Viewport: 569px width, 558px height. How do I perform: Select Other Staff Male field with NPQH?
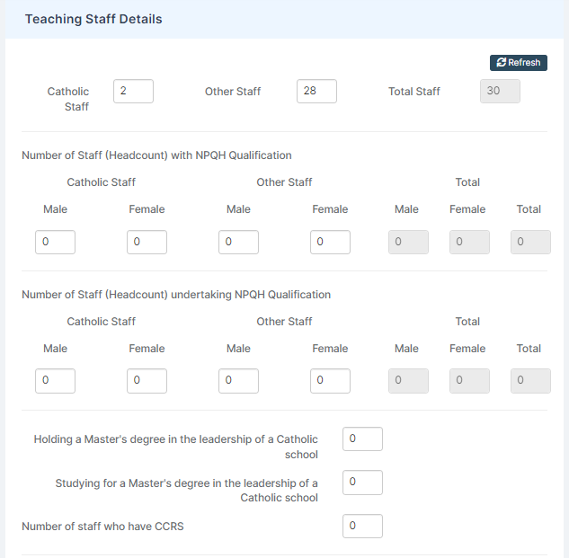pos(238,242)
